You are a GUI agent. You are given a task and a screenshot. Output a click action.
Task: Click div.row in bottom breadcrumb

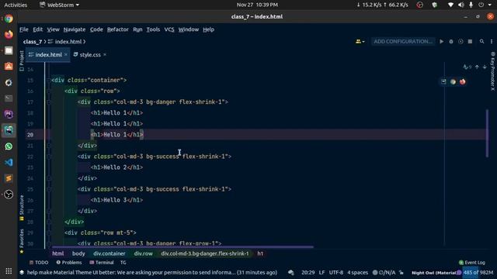click(143, 253)
